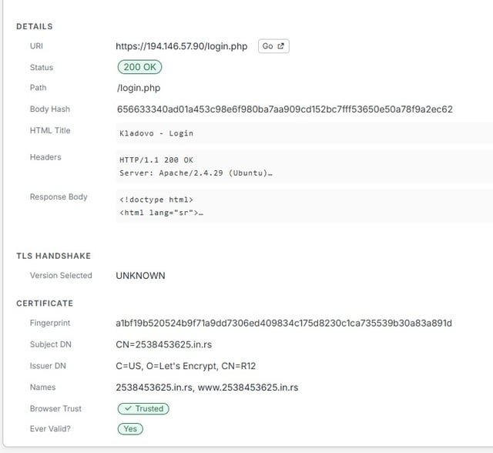
Task: Click the Subject DN value CN=2538453625.in.rs
Action: click(x=169, y=344)
